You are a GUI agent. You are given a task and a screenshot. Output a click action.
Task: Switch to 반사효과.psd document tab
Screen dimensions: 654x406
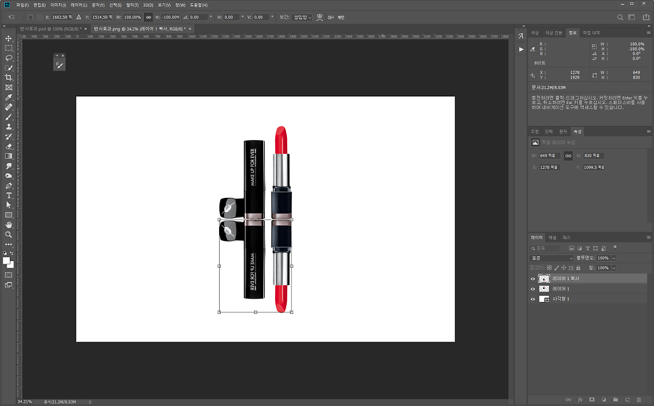point(49,28)
